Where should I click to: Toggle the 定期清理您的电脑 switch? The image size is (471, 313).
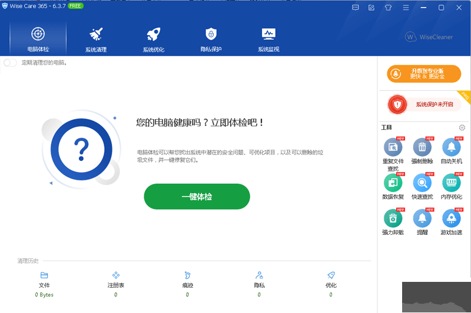click(10, 63)
